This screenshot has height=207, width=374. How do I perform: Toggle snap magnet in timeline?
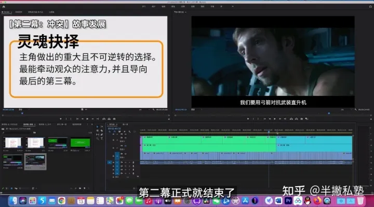click(x=114, y=131)
